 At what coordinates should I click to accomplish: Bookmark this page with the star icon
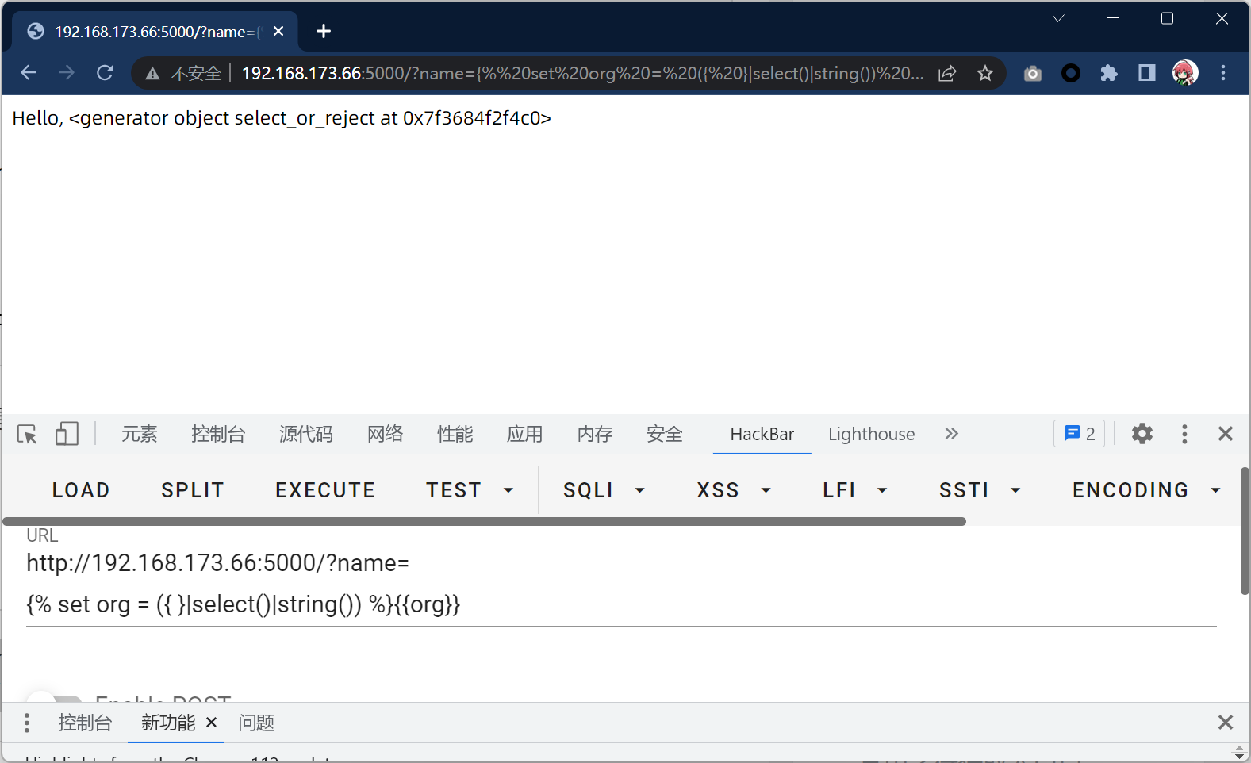pos(984,74)
